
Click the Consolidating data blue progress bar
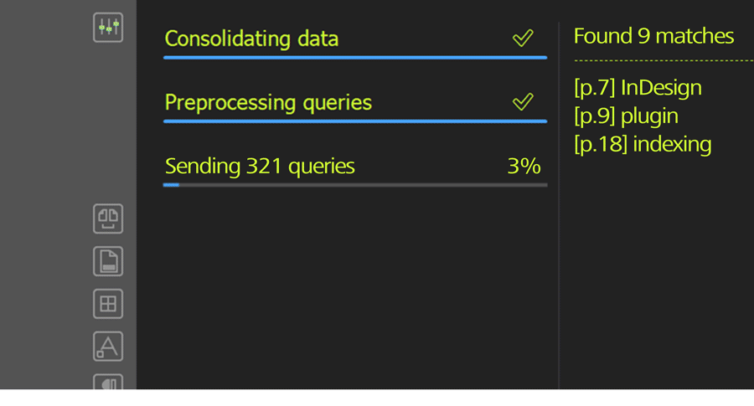click(x=355, y=58)
